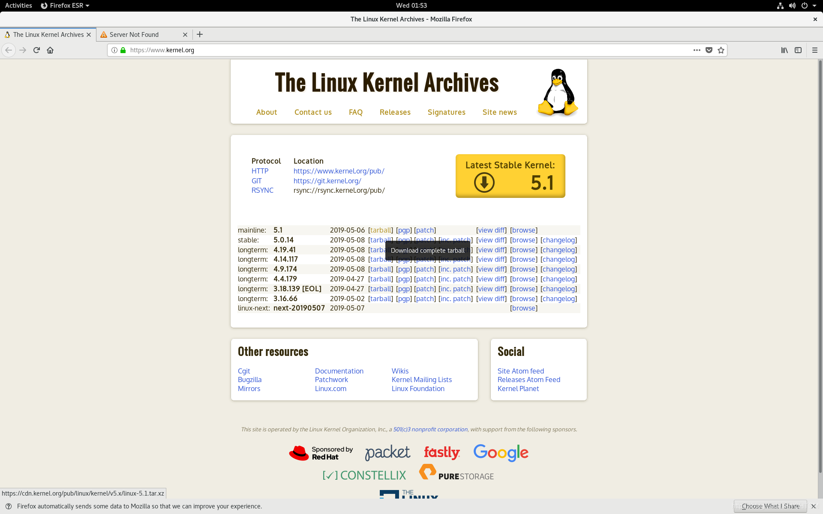
Task: Bookmark this page with the star
Action: (x=721, y=50)
